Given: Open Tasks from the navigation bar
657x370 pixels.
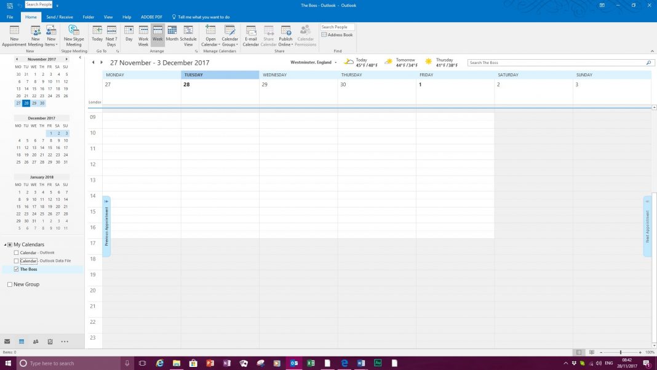Looking at the screenshot, I should tap(50, 341).
